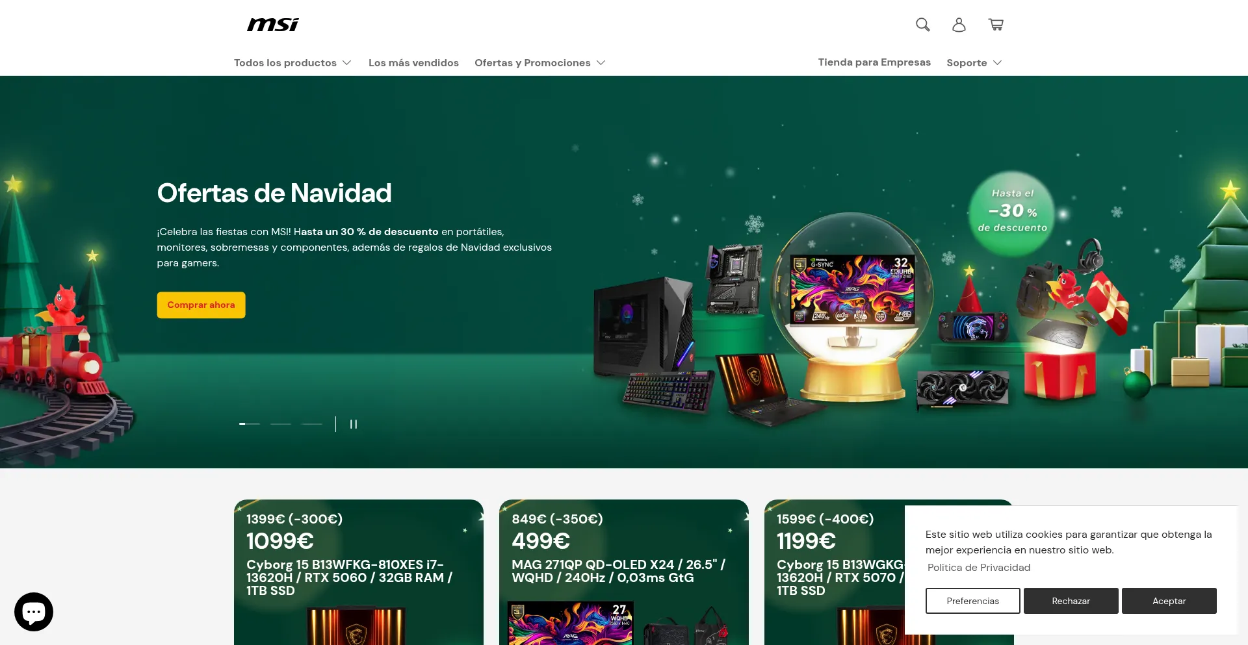
Task: Select the third carousel indicator dot
Action: click(311, 424)
